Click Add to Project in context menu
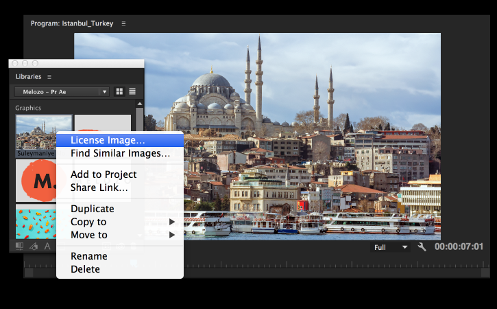This screenshot has width=497, height=309. coord(120,174)
